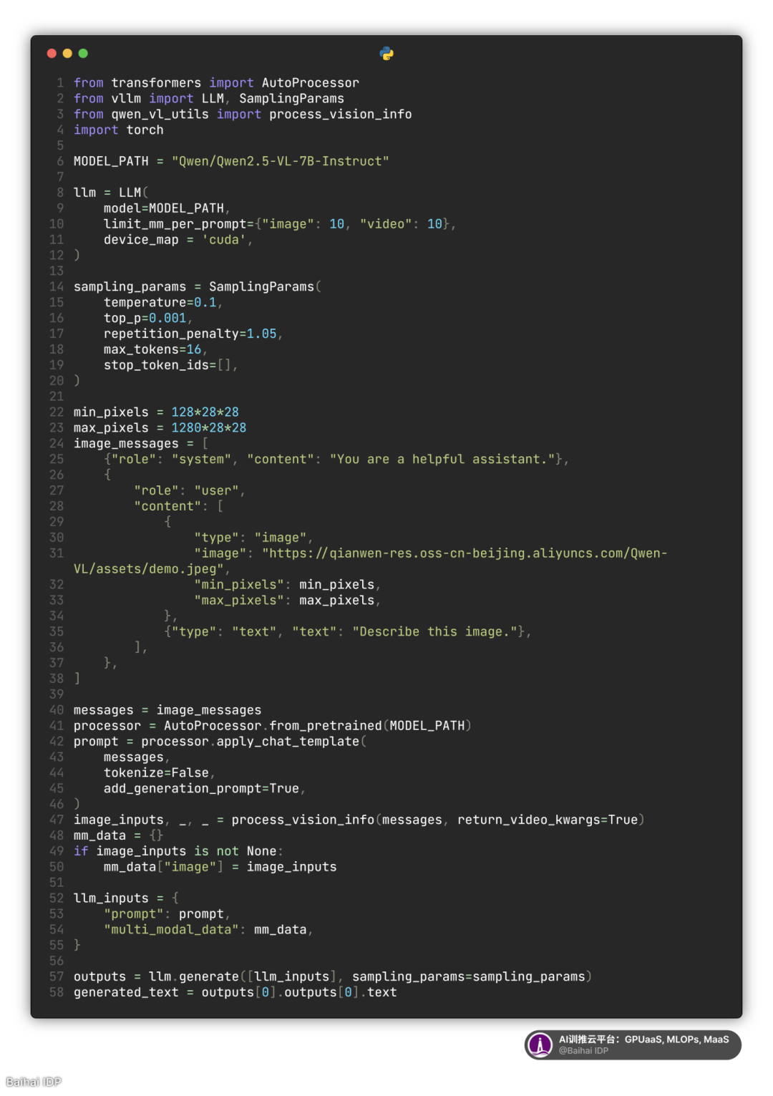This screenshot has width=773, height=1096.
Task: Click "You are a helpful assistant." string
Action: (x=442, y=460)
